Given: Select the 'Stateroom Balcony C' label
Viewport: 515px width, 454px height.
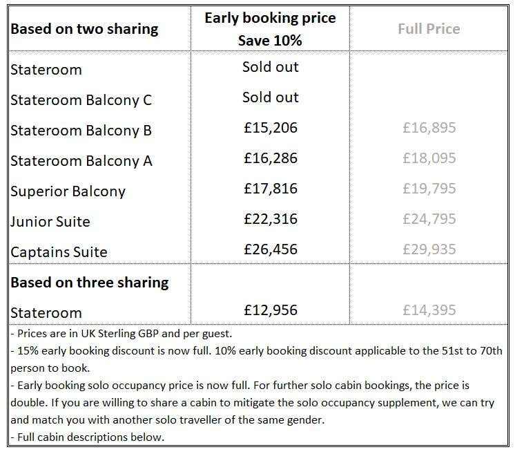Looking at the screenshot, I should (x=81, y=100).
